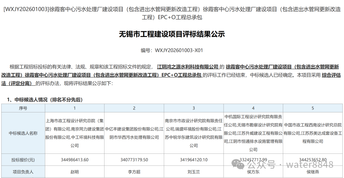Click project leader 李方超

click(134, 172)
